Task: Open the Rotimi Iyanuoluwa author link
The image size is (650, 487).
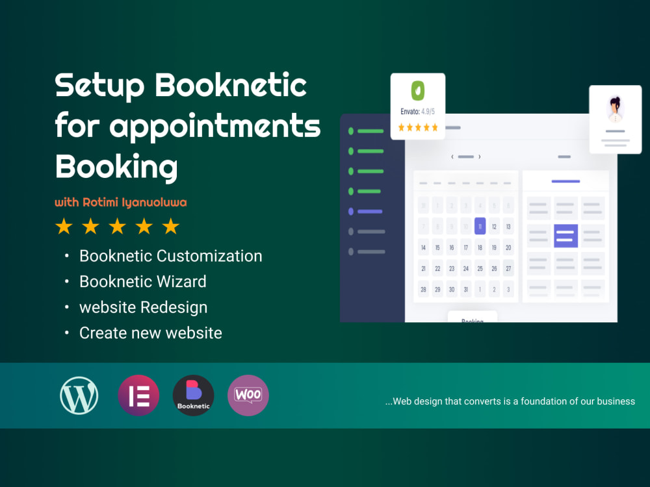Action: coord(120,202)
